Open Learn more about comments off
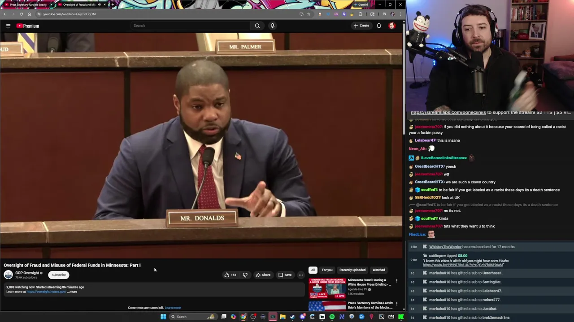 coord(173,308)
